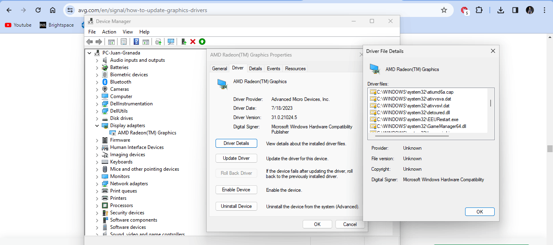Expand Audio inputs and outputs node

pos(97,60)
